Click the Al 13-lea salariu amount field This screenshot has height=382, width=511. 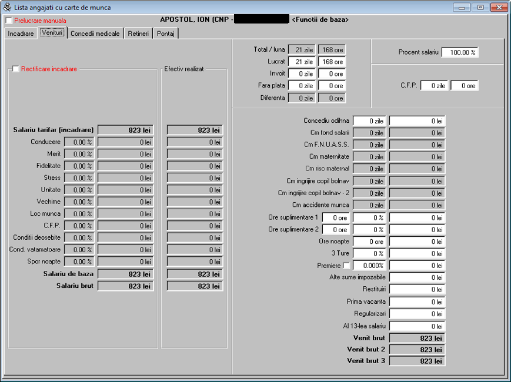417,326
